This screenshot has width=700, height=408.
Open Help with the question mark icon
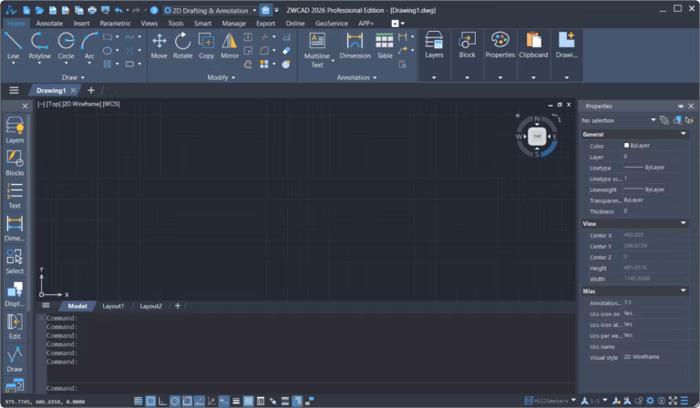click(x=154, y=10)
